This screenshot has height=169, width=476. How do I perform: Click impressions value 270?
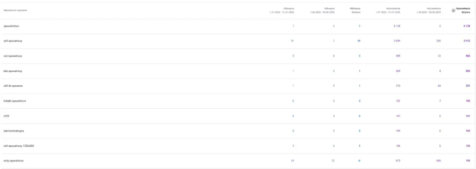(x=398, y=86)
